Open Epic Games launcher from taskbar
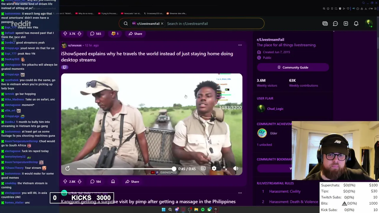Image resolution: width=379 pixels, height=213 pixels. 216,209
